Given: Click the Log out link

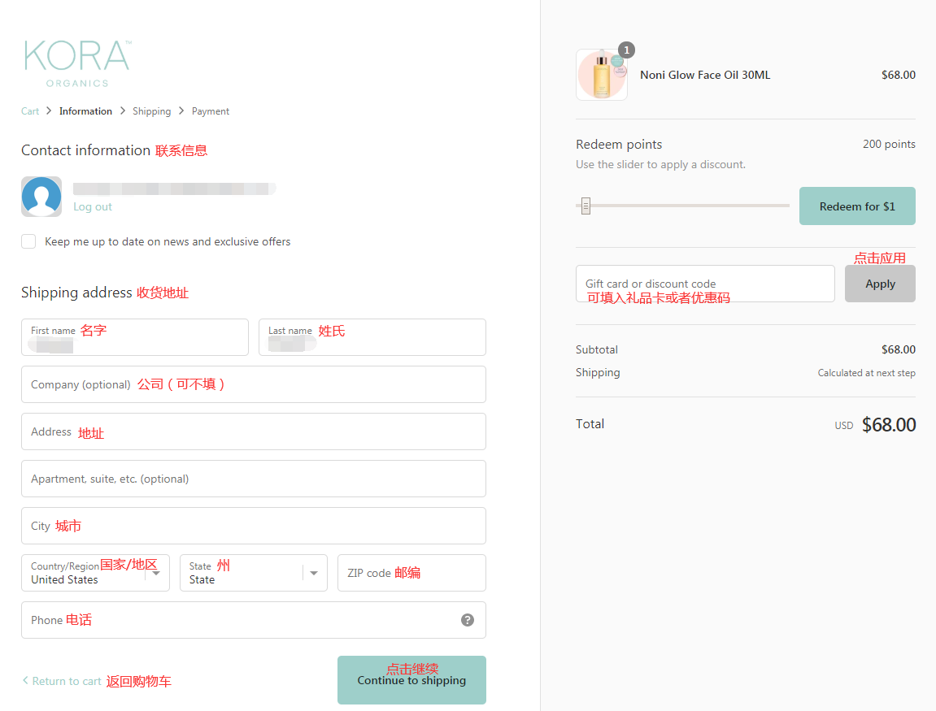Looking at the screenshot, I should (x=93, y=207).
